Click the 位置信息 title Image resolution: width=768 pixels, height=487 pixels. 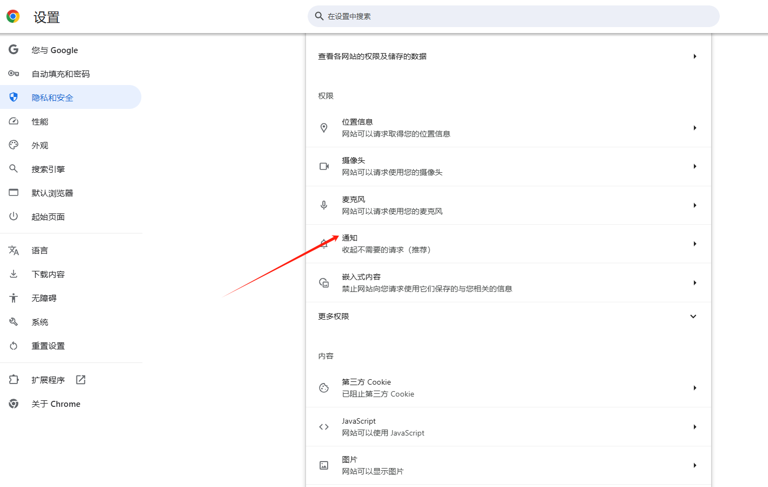point(357,122)
